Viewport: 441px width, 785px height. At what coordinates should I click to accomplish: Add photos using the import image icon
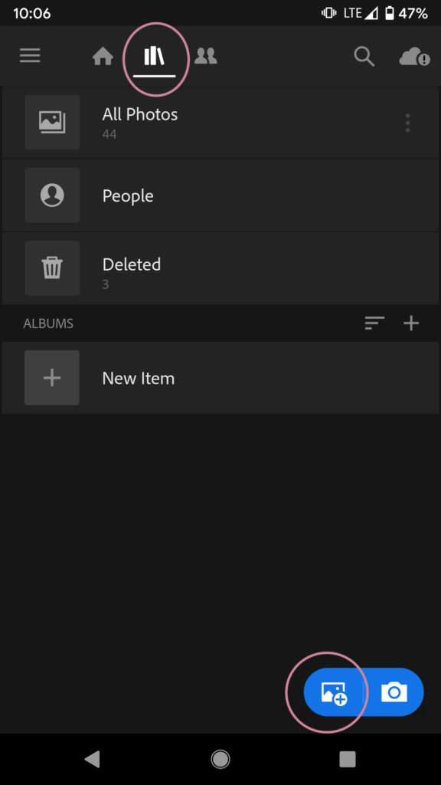(x=335, y=692)
